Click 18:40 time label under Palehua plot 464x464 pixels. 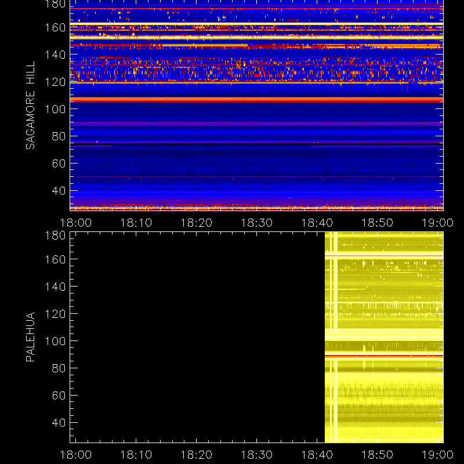[317, 455]
